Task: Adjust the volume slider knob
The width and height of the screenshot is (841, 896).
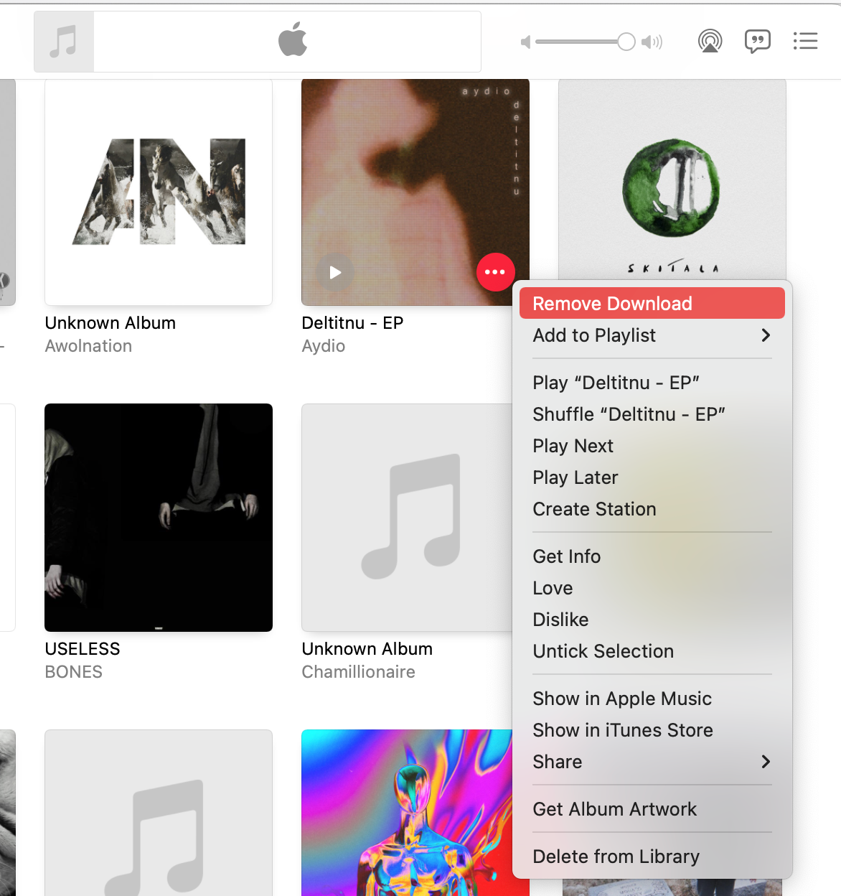Action: 626,42
